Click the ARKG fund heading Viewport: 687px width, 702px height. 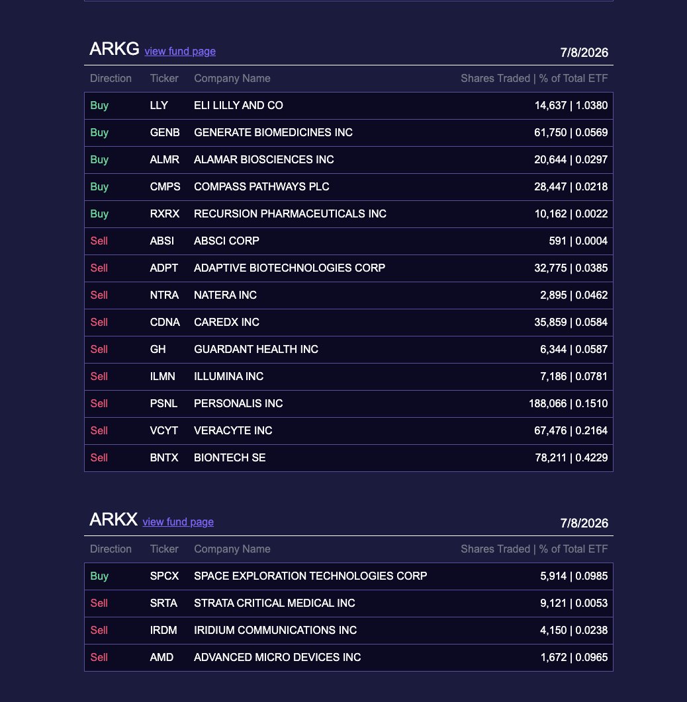pos(114,49)
